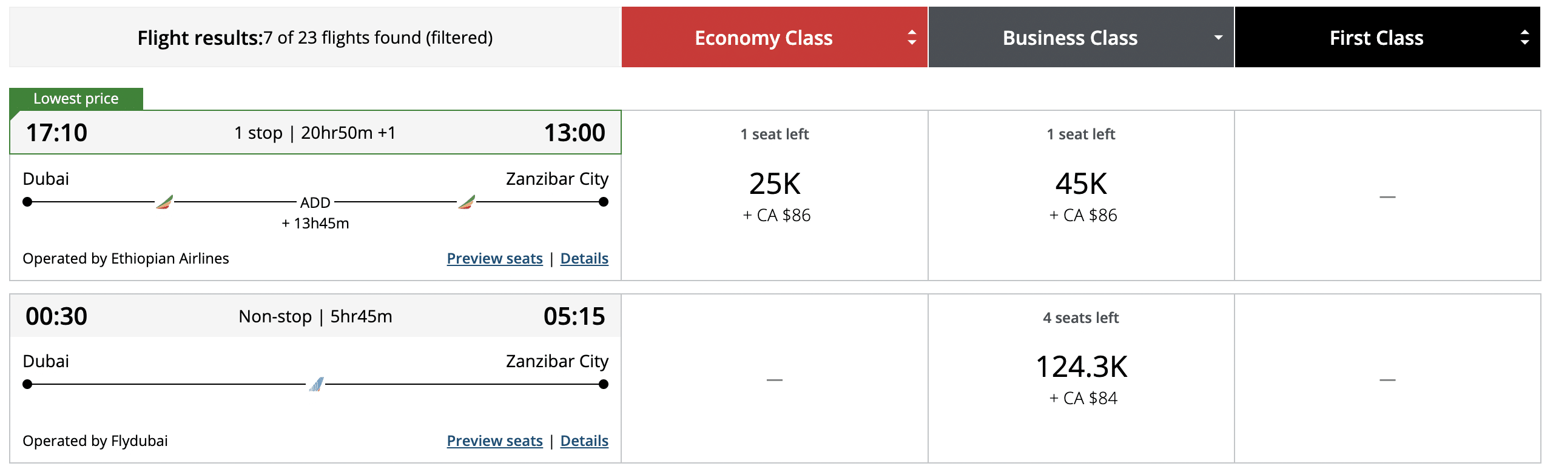Click the Flydubai plane icon
This screenshot has height=469, width=1553.
[316, 384]
